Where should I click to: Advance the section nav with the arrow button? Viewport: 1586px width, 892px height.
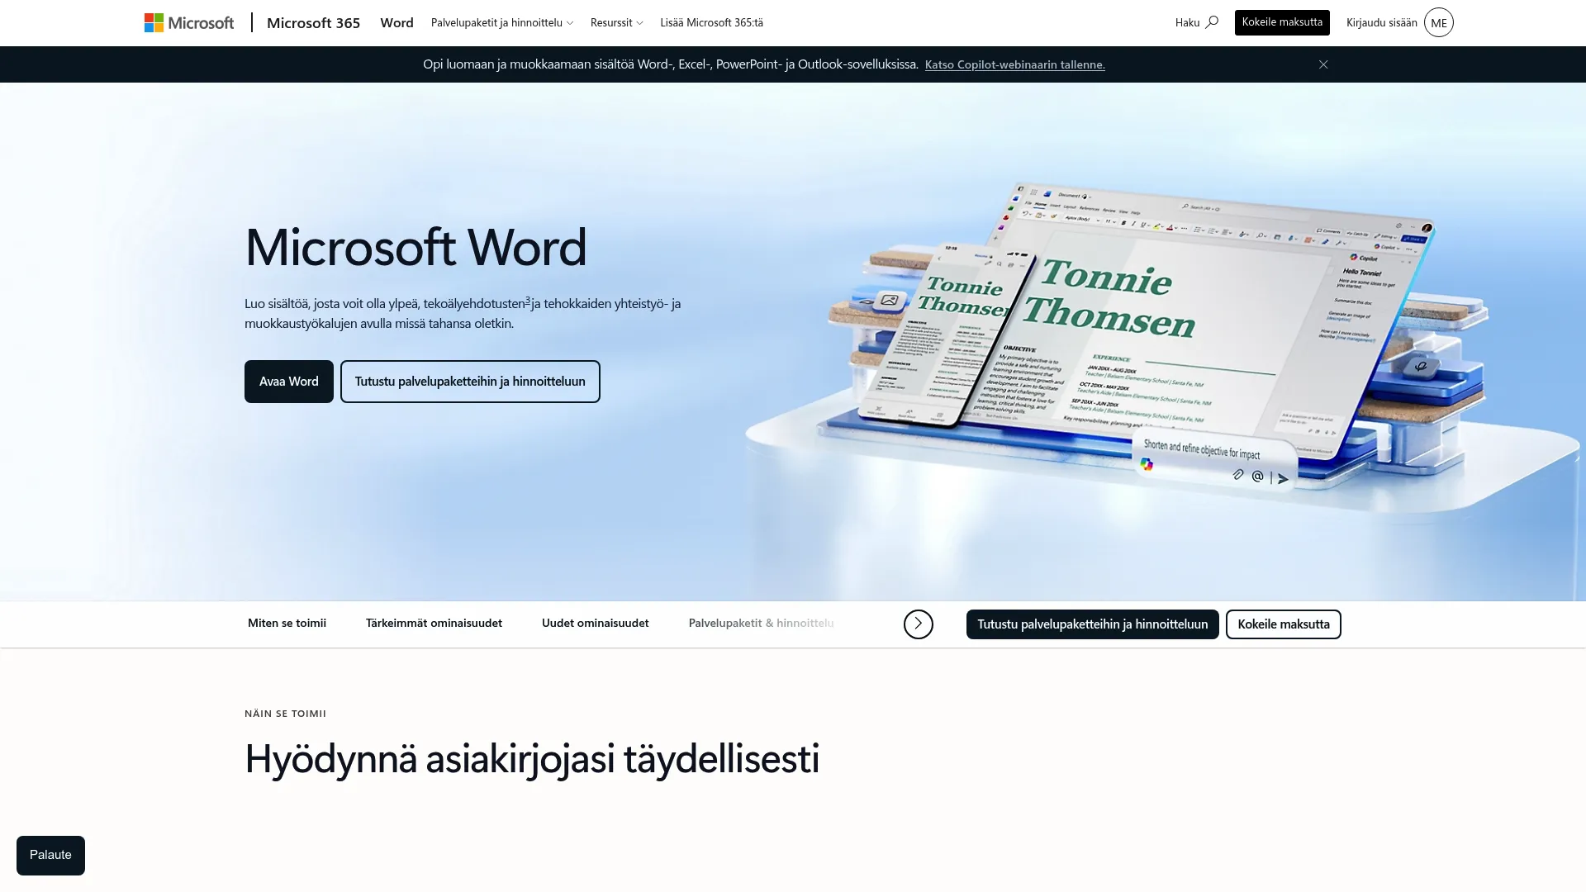point(919,624)
